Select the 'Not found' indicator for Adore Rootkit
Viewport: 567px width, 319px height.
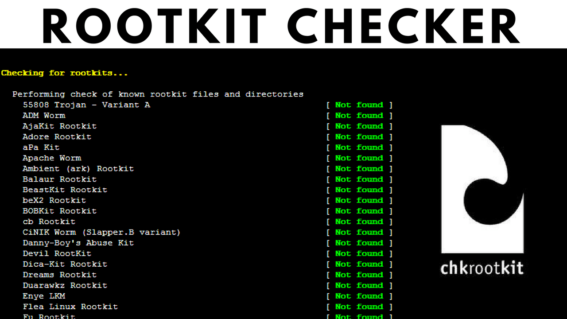coord(360,136)
